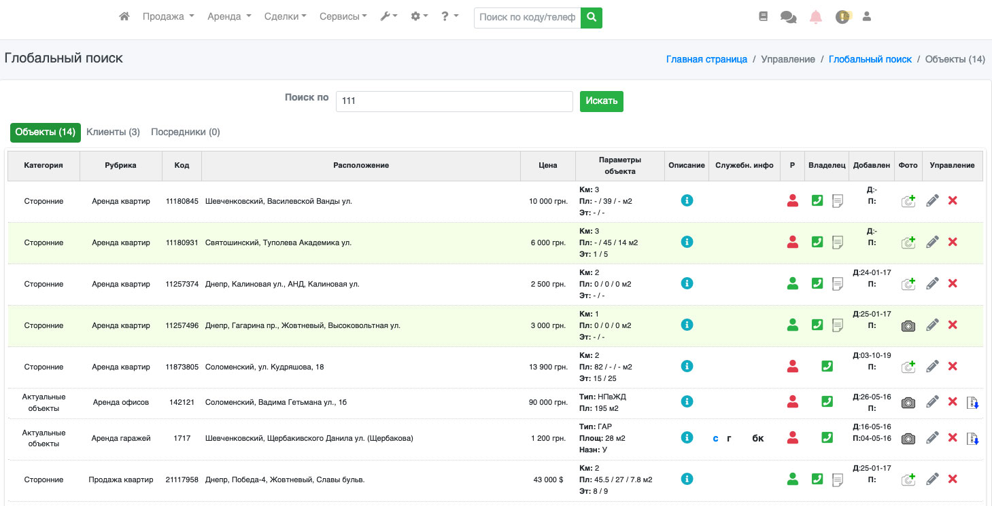Click green phone icon for object 11873805
Image resolution: width=992 pixels, height=506 pixels.
(827, 367)
